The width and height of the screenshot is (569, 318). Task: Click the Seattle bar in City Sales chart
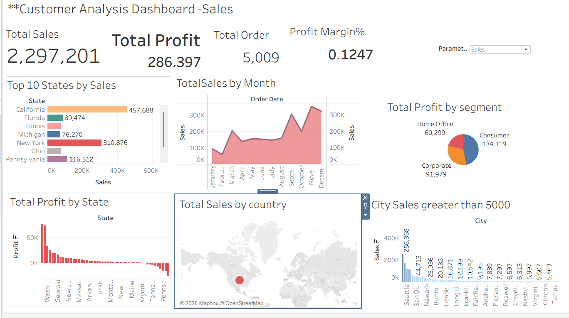pos(403,268)
